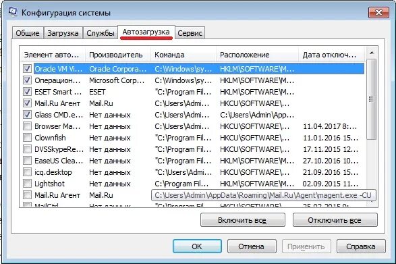
Task: Sort by the Команда column header
Action: (183, 55)
